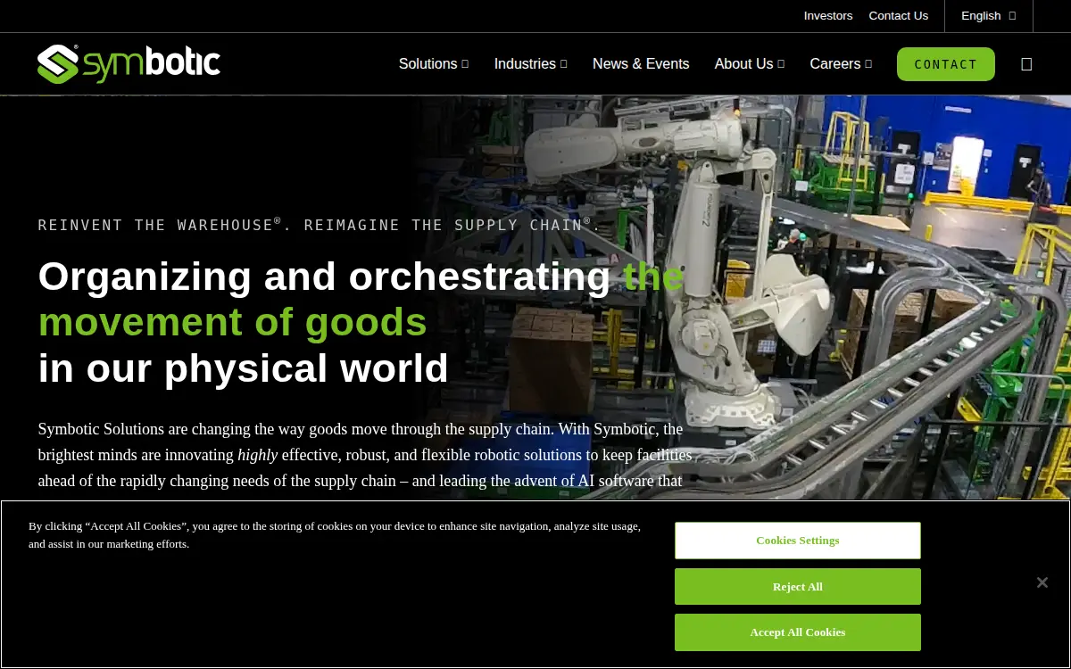Click green text 'movement of goods'
Viewport: 1071px width, 669px height.
[233, 322]
